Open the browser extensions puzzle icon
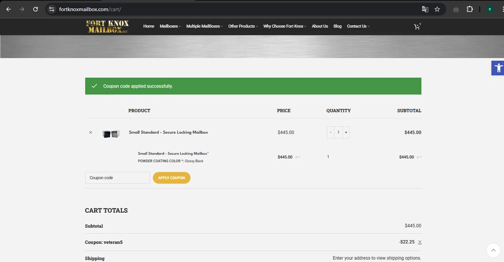 pos(470,9)
